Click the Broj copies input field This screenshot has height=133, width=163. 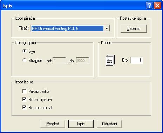(x=136, y=60)
